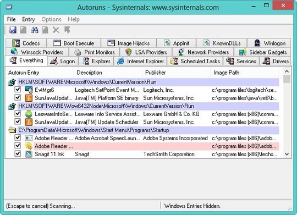Click the Logitech, Inc. publisher cell
Viewport: 297px width, 215px height.
click(158, 90)
